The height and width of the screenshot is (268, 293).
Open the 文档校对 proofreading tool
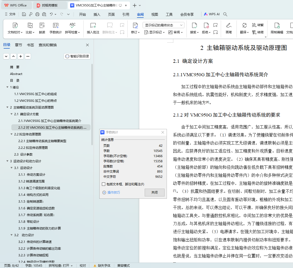[15, 25]
